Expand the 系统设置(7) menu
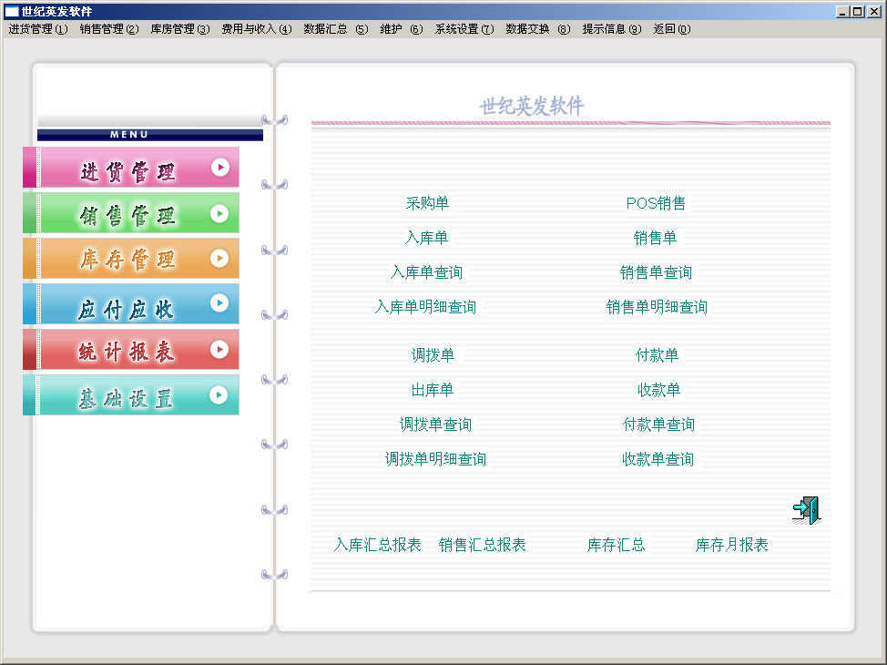Image resolution: width=887 pixels, height=665 pixels. (464, 29)
